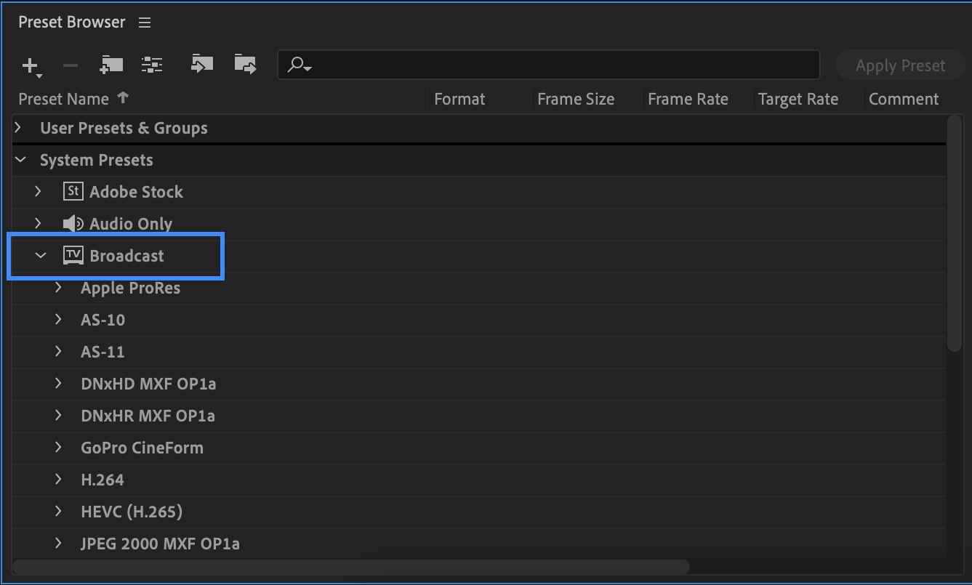
Task: Select the DNxHD MXF OP1a label
Action: pyautogui.click(x=148, y=384)
